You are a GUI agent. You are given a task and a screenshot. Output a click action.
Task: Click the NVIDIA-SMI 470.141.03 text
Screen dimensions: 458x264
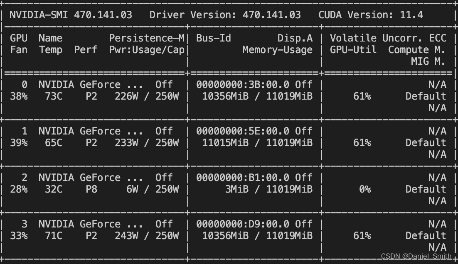tap(71, 15)
